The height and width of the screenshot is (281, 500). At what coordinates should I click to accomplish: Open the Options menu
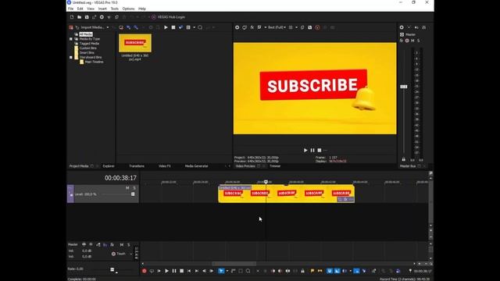click(x=128, y=9)
